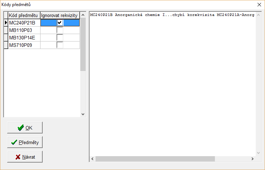The height and width of the screenshot is (170, 265).
Task: Click the OK button with green checkmark
Action: pyautogui.click(x=25, y=128)
